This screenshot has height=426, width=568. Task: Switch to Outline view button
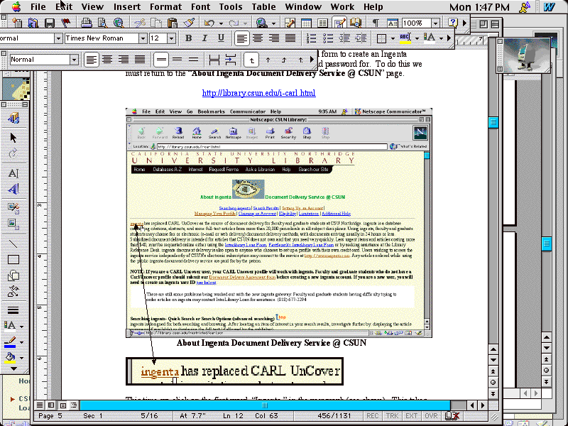click(74, 405)
